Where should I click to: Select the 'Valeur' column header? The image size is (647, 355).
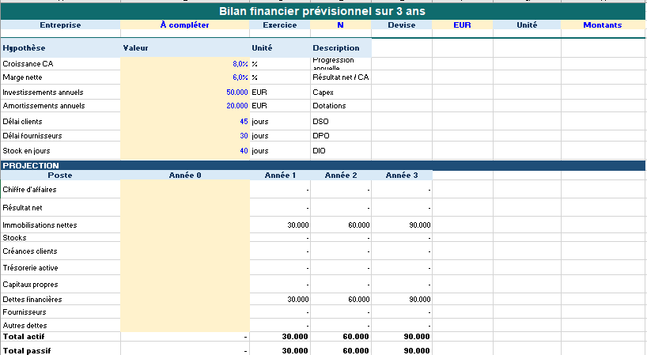(x=185, y=47)
